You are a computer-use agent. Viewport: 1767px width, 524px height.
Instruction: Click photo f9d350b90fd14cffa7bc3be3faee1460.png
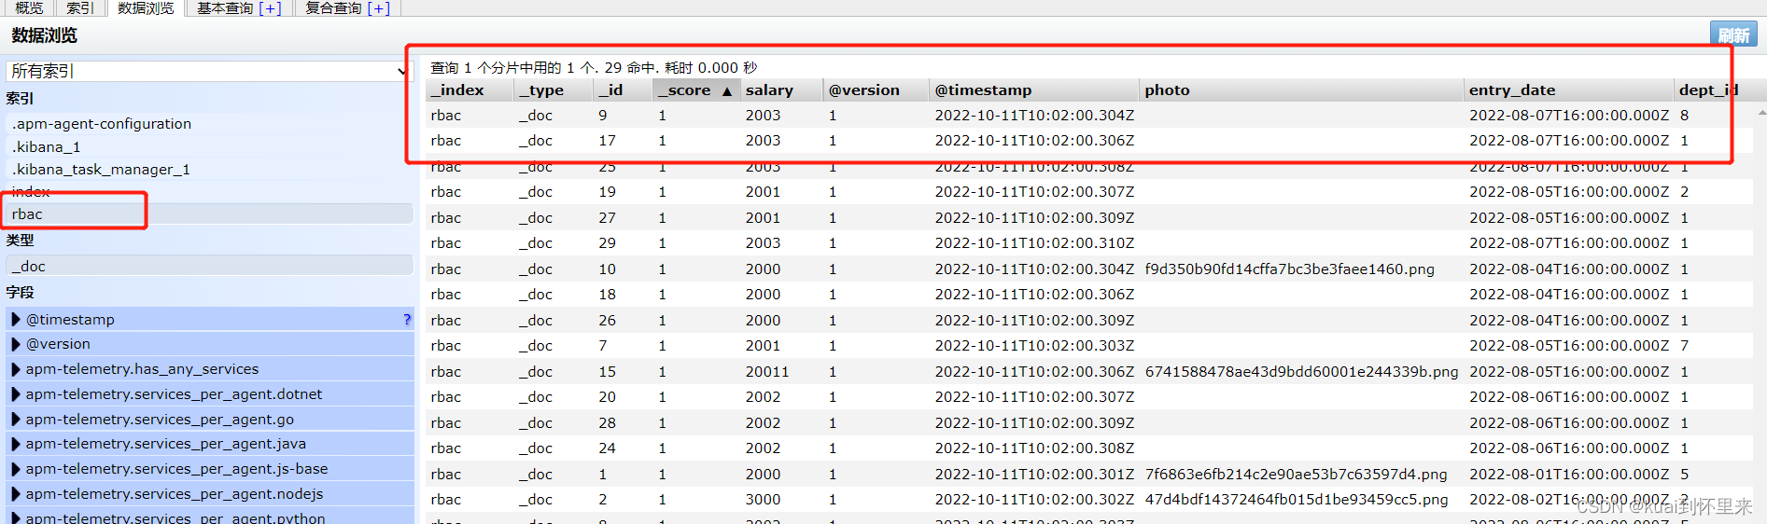coord(1289,269)
